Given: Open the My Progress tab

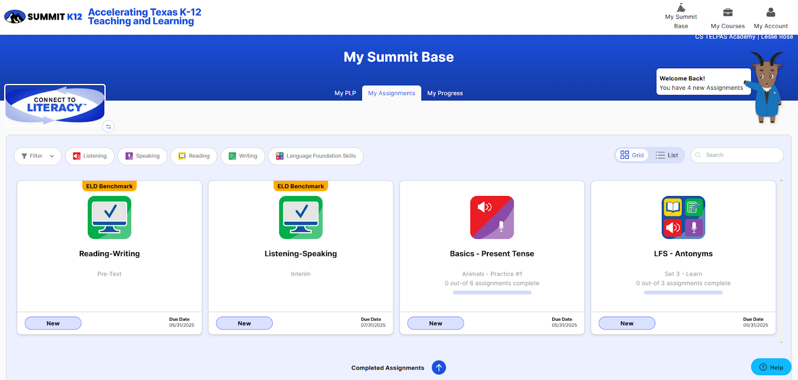Looking at the screenshot, I should pos(445,93).
